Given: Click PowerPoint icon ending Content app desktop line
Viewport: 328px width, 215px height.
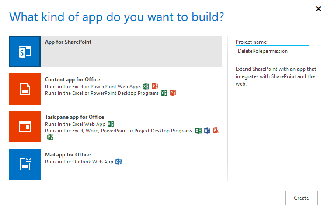Looking at the screenshot, I should point(173,93).
